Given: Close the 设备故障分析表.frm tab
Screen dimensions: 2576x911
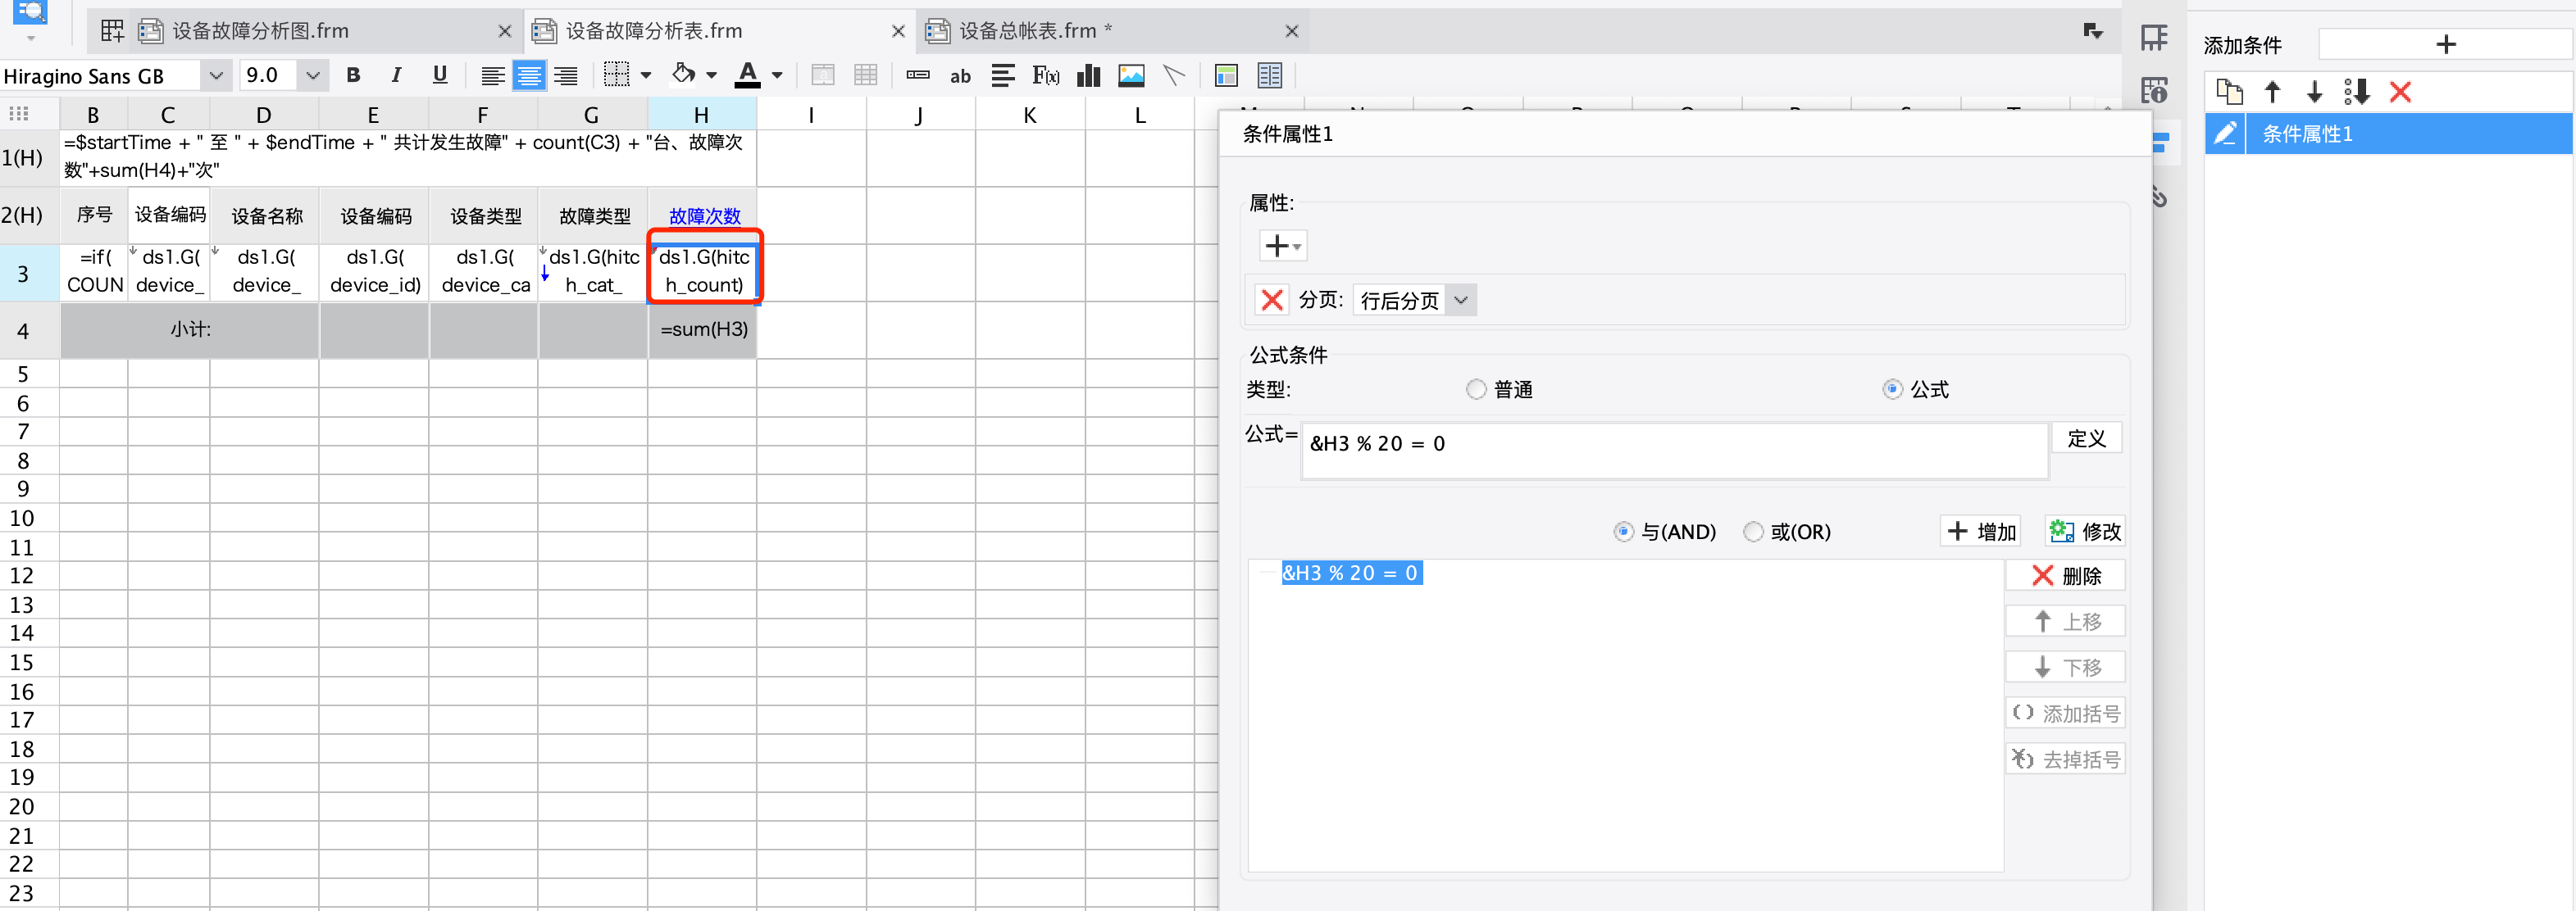Looking at the screenshot, I should point(898,32).
